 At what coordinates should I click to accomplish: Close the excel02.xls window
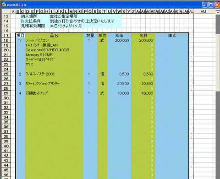[217, 5]
